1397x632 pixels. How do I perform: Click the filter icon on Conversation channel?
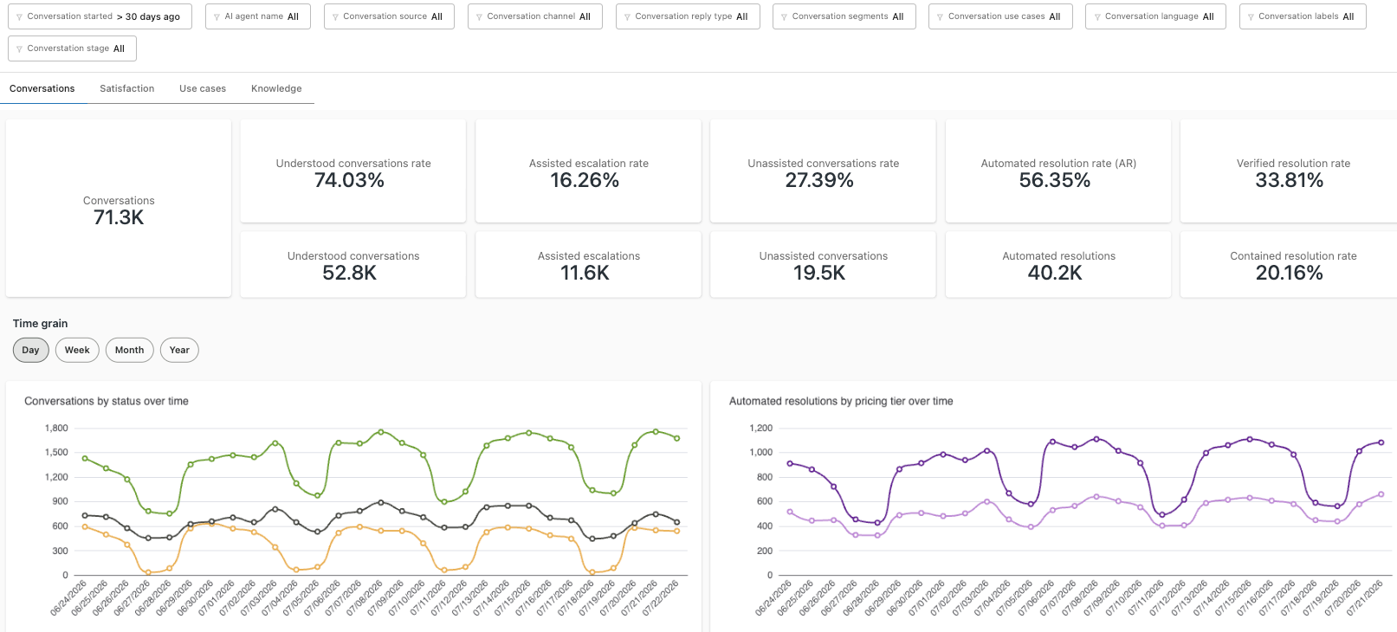click(x=479, y=16)
